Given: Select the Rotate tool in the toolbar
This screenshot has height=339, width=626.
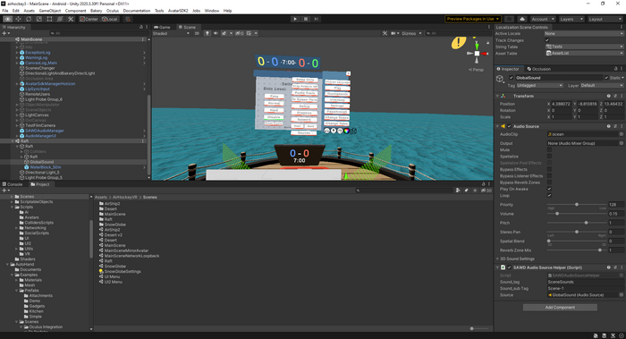Looking at the screenshot, I should point(29,19).
